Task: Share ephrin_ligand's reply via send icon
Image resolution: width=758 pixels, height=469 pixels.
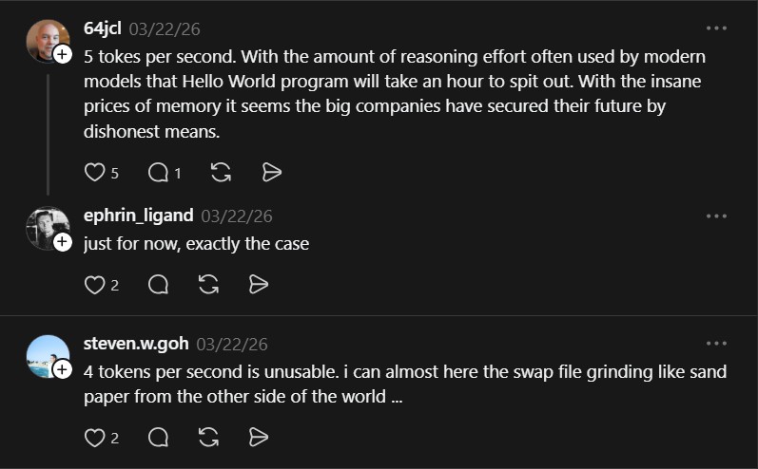Action: (258, 284)
